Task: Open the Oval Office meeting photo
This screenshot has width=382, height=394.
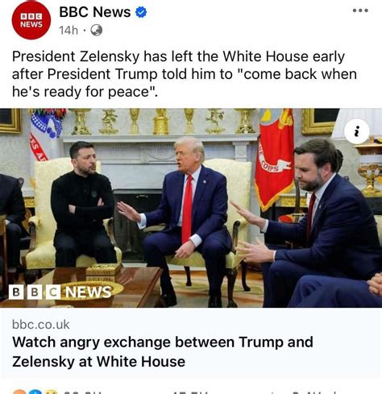Action: tap(191, 208)
